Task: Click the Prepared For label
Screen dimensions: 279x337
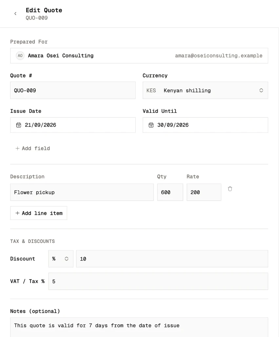Action: point(29,42)
